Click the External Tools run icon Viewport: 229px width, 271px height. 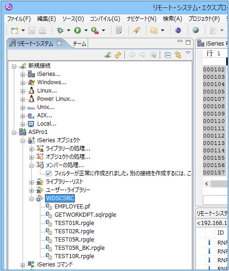coord(95,30)
